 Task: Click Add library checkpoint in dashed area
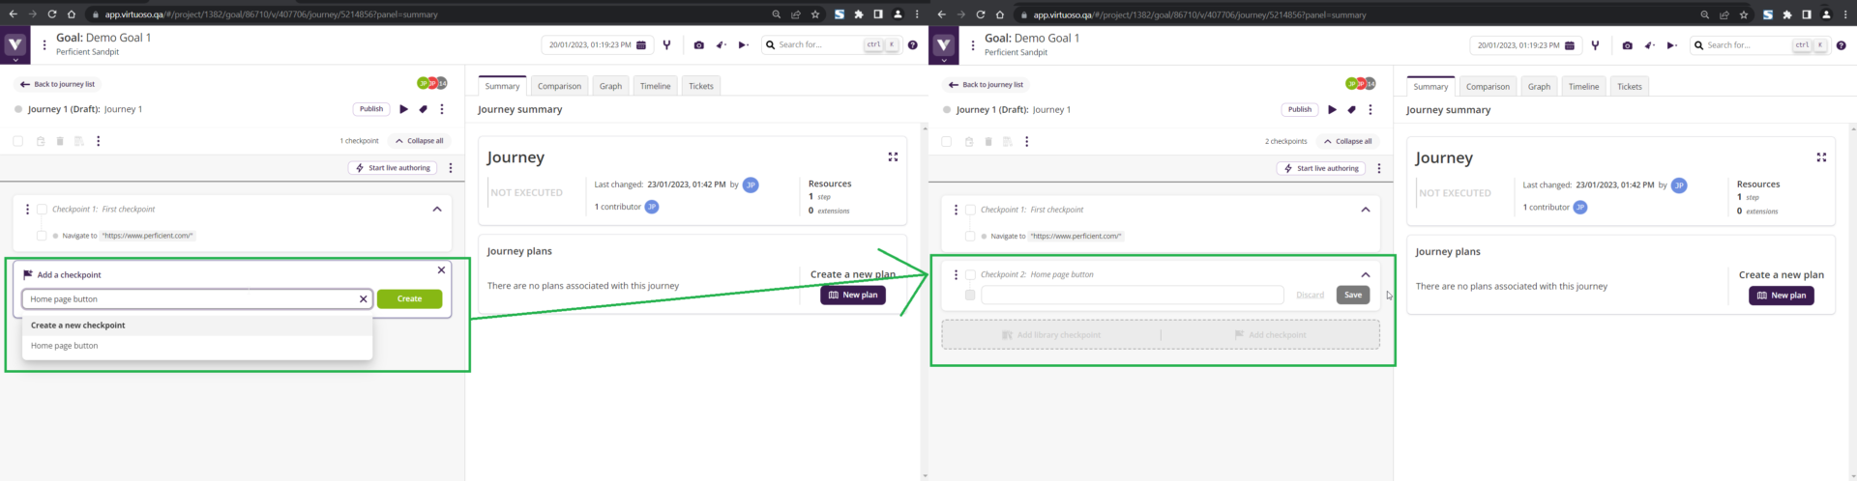coord(1051,335)
